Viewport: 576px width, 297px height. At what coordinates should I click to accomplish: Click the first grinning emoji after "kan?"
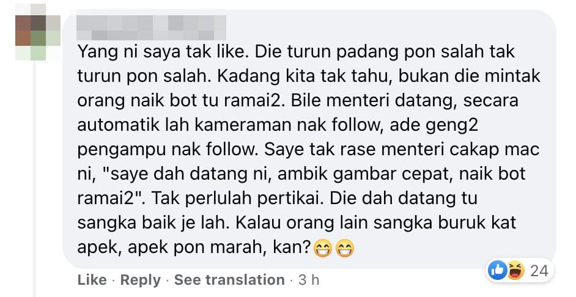point(322,248)
